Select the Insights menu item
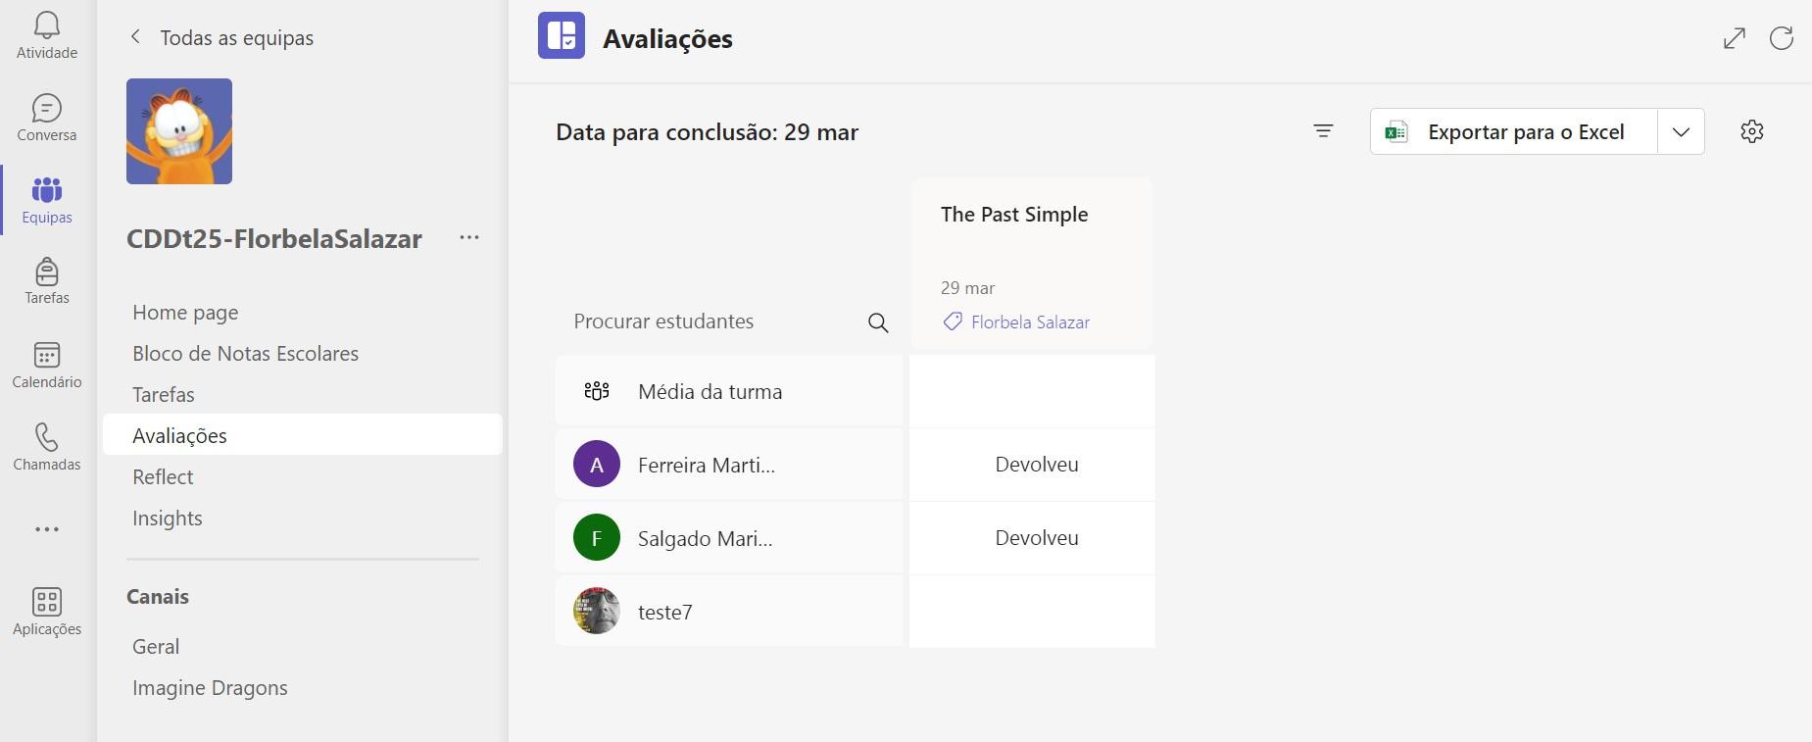 click(168, 519)
